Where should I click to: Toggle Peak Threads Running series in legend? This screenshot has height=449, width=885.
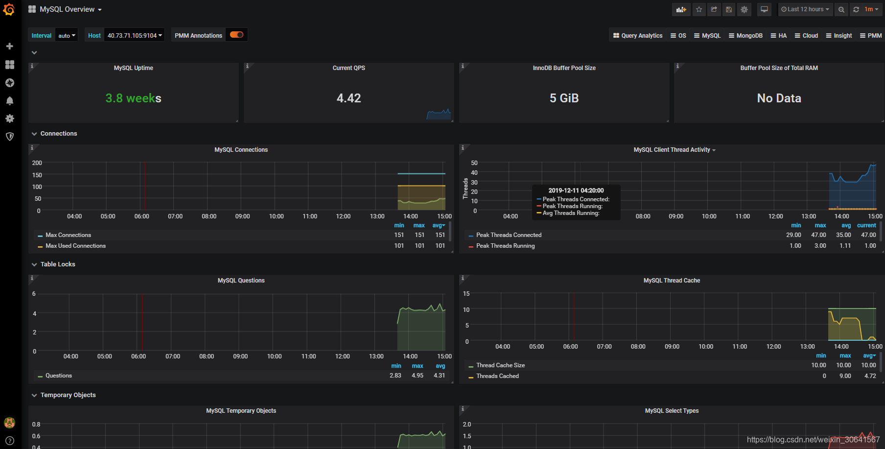pyautogui.click(x=505, y=246)
